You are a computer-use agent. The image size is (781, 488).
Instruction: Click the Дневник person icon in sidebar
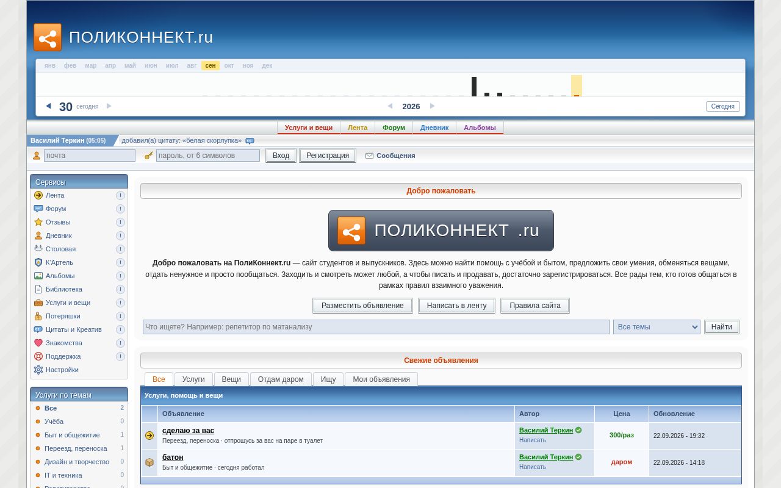(38, 235)
